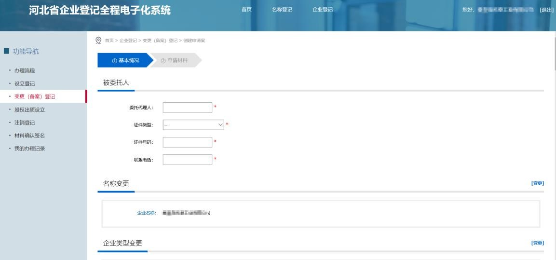Click the 联系电话 input field

188,160
